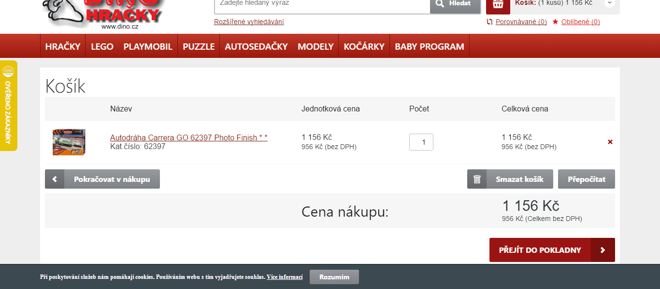
Task: Open Autodráha Carrera GO 62397 product link
Action: coord(189,138)
